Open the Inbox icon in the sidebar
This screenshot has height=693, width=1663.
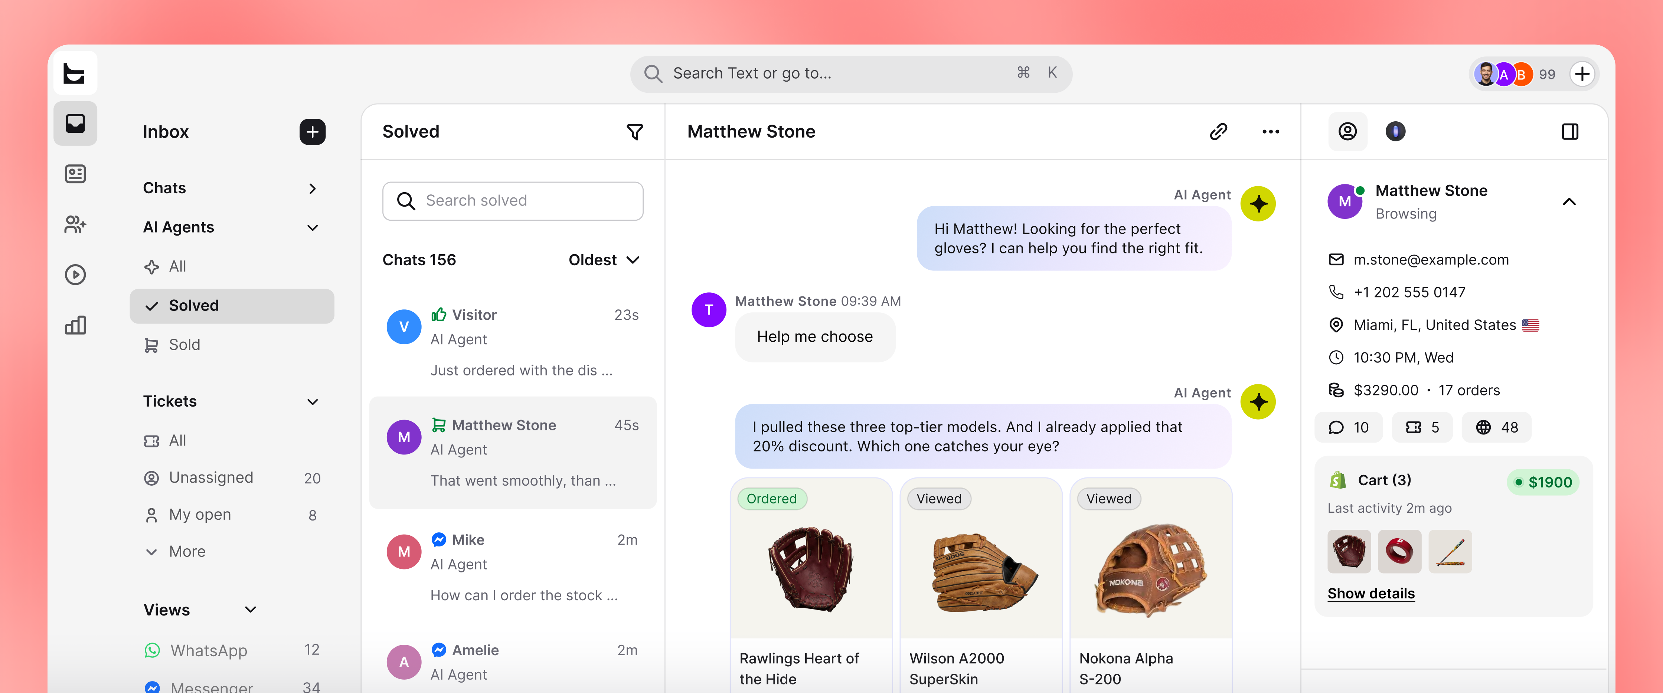click(x=75, y=123)
